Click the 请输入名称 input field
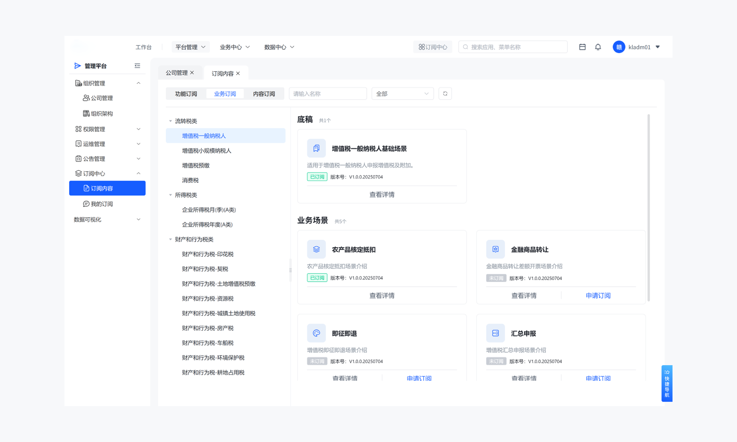The image size is (737, 442). 328,93
